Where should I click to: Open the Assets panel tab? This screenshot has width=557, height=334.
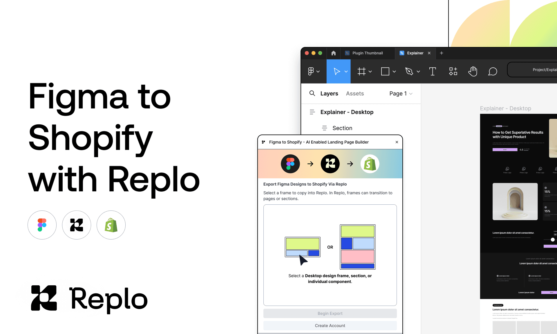[355, 93]
